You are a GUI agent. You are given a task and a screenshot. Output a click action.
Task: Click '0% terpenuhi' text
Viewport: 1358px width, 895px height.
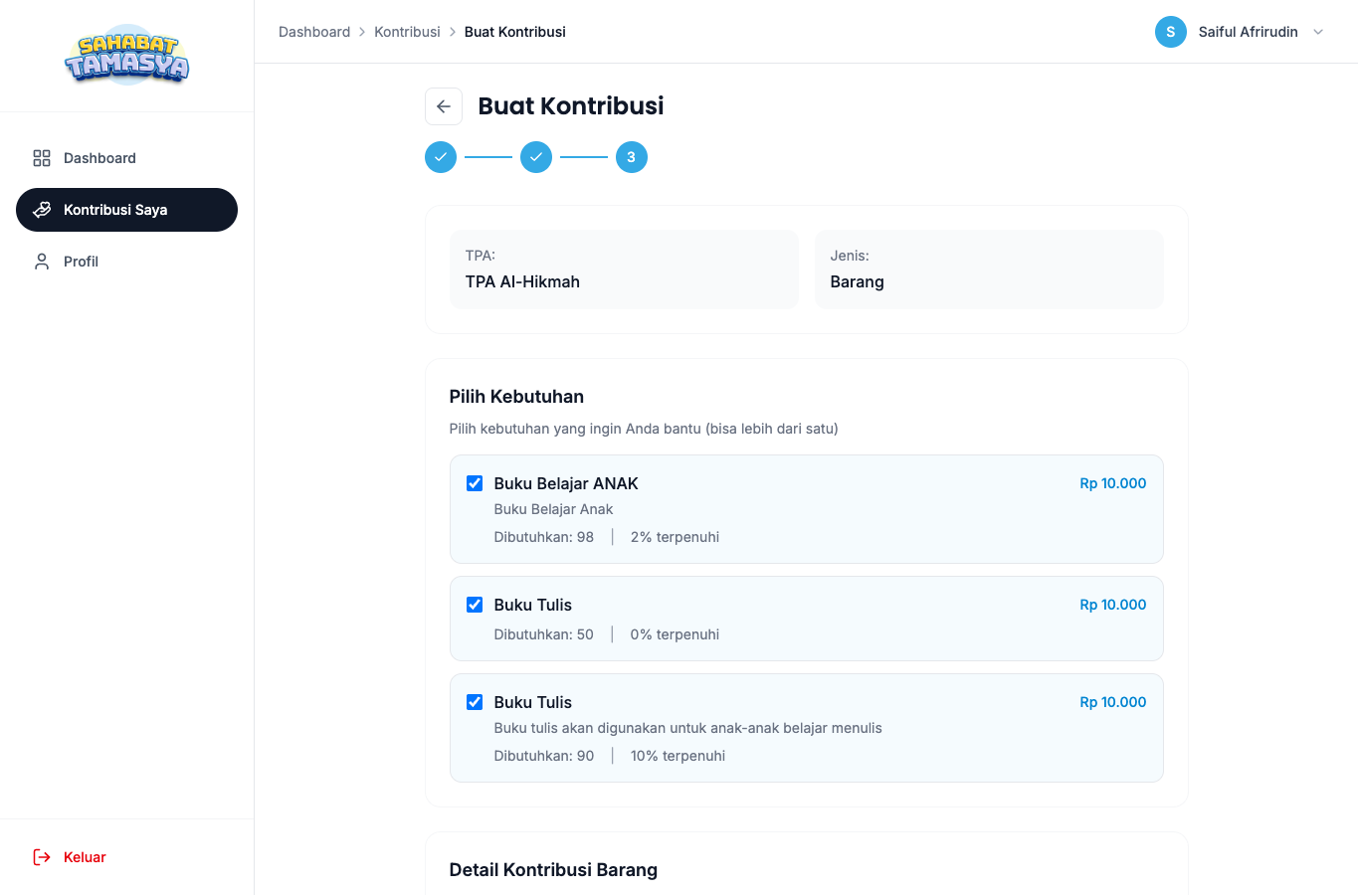pos(675,634)
